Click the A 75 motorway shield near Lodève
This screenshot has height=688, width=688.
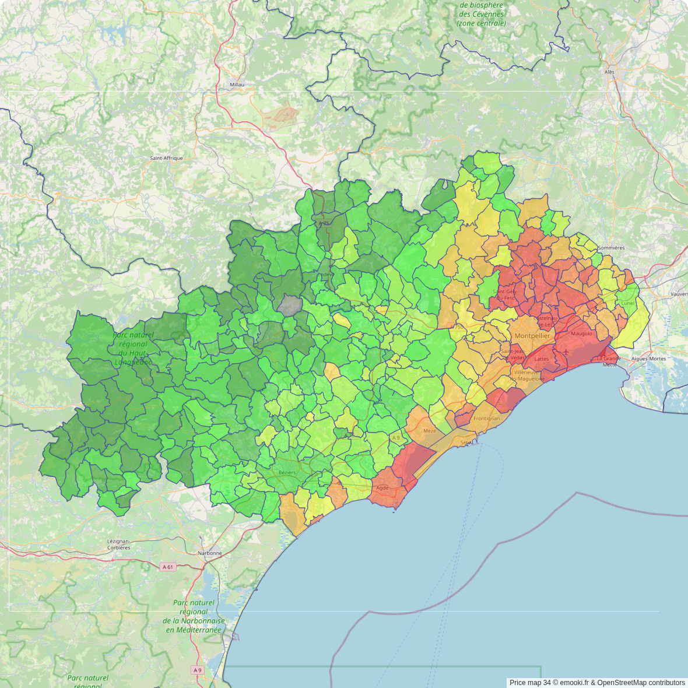click(324, 223)
